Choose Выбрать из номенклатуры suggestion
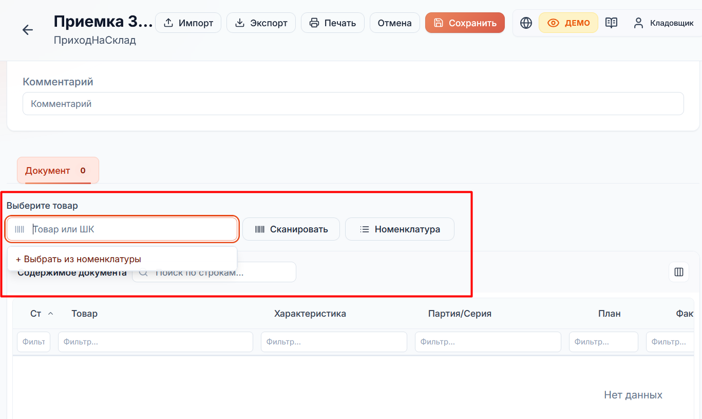702x419 pixels. [x=122, y=259]
